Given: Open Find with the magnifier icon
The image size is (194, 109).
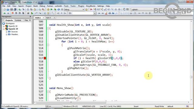Looking at the screenshot, I should coord(39,9).
